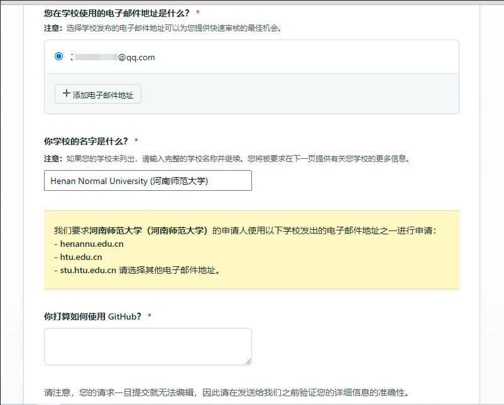Click the bold 河南师范大学 text in yellow notice
The image size is (504, 405).
(x=149, y=230)
